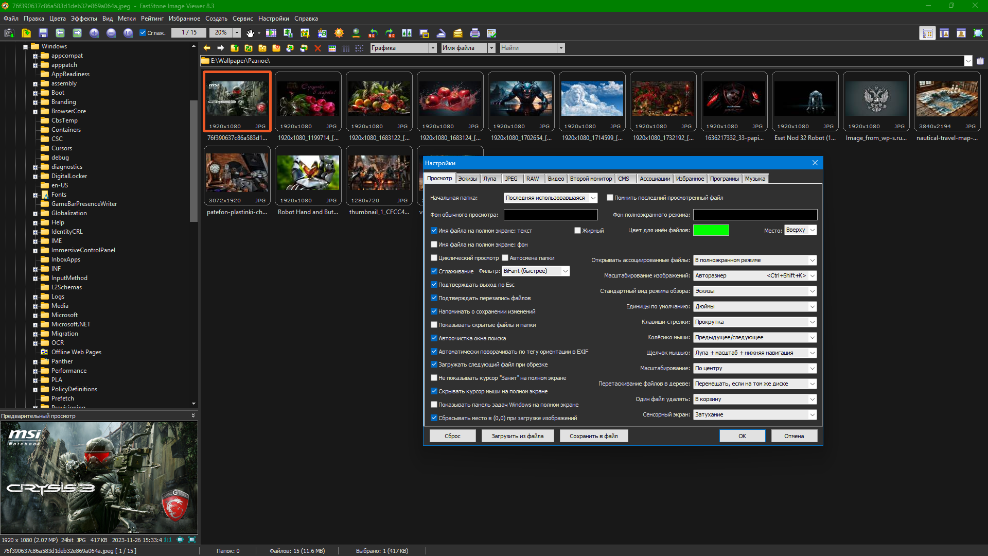Open screen capture camera icon

9,33
